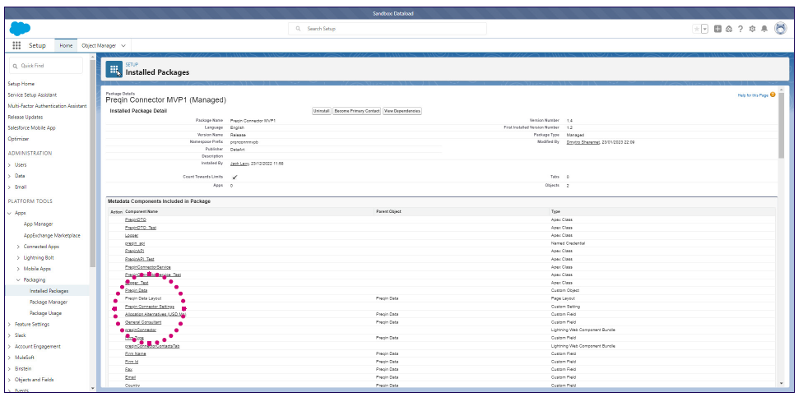Open the Notifications bell
This screenshot has height=397, width=803.
coord(764,29)
